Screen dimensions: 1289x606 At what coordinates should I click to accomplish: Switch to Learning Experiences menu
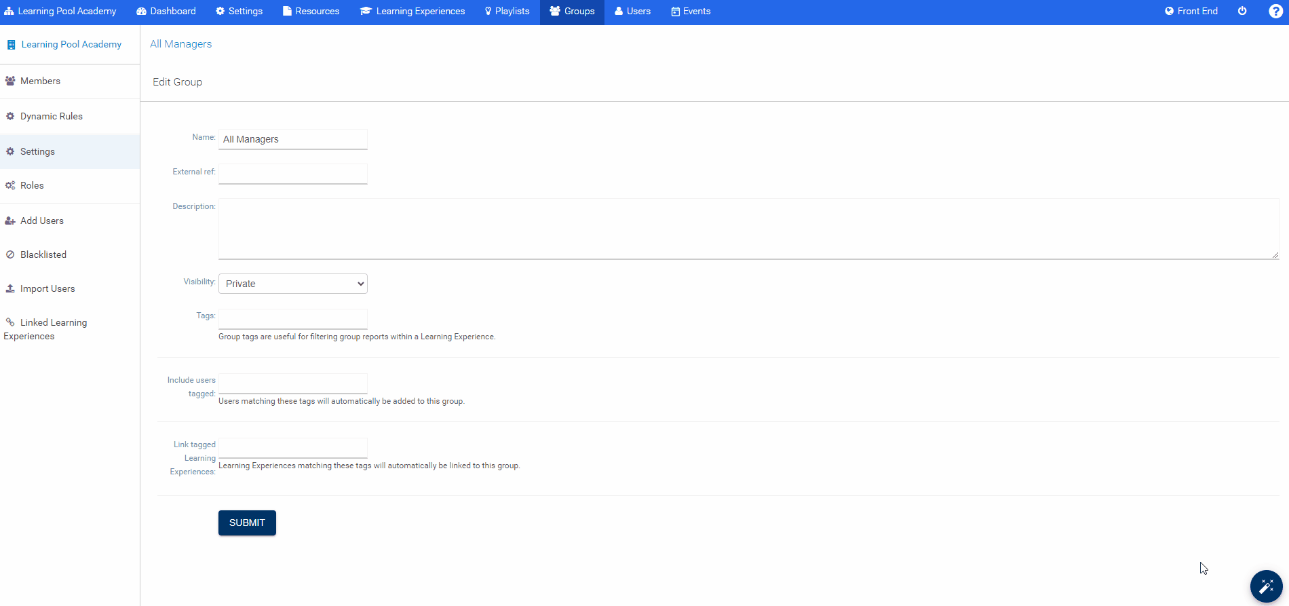pyautogui.click(x=412, y=11)
